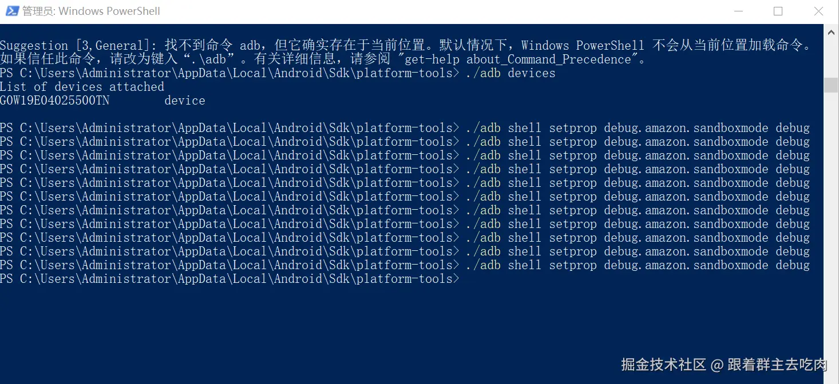Click the vertical scrollbar thumb
Screen dimensions: 839x384
coord(831,85)
